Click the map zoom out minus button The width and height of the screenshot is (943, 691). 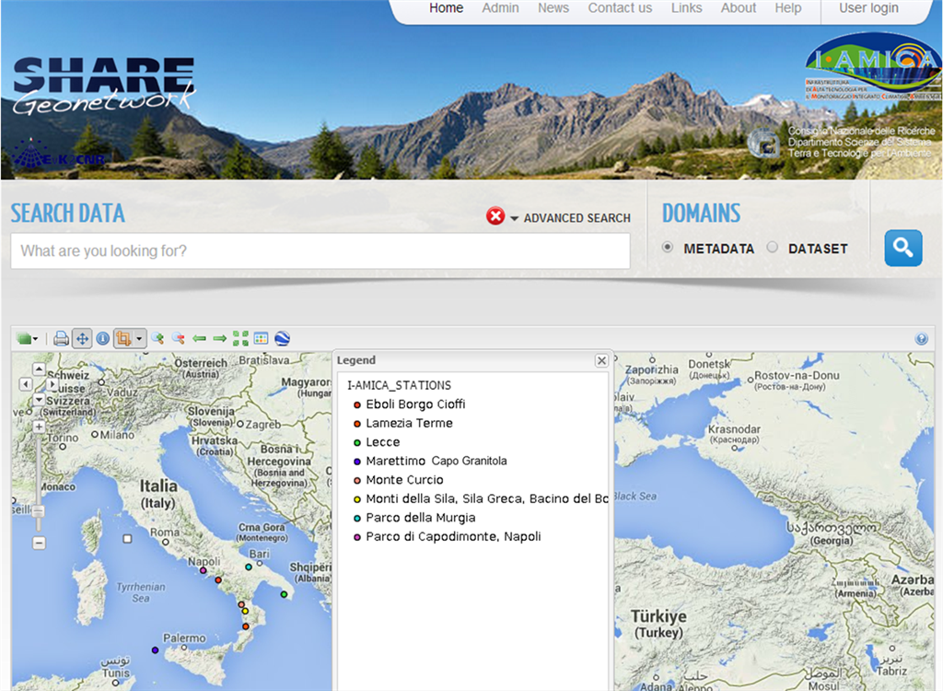tap(39, 543)
